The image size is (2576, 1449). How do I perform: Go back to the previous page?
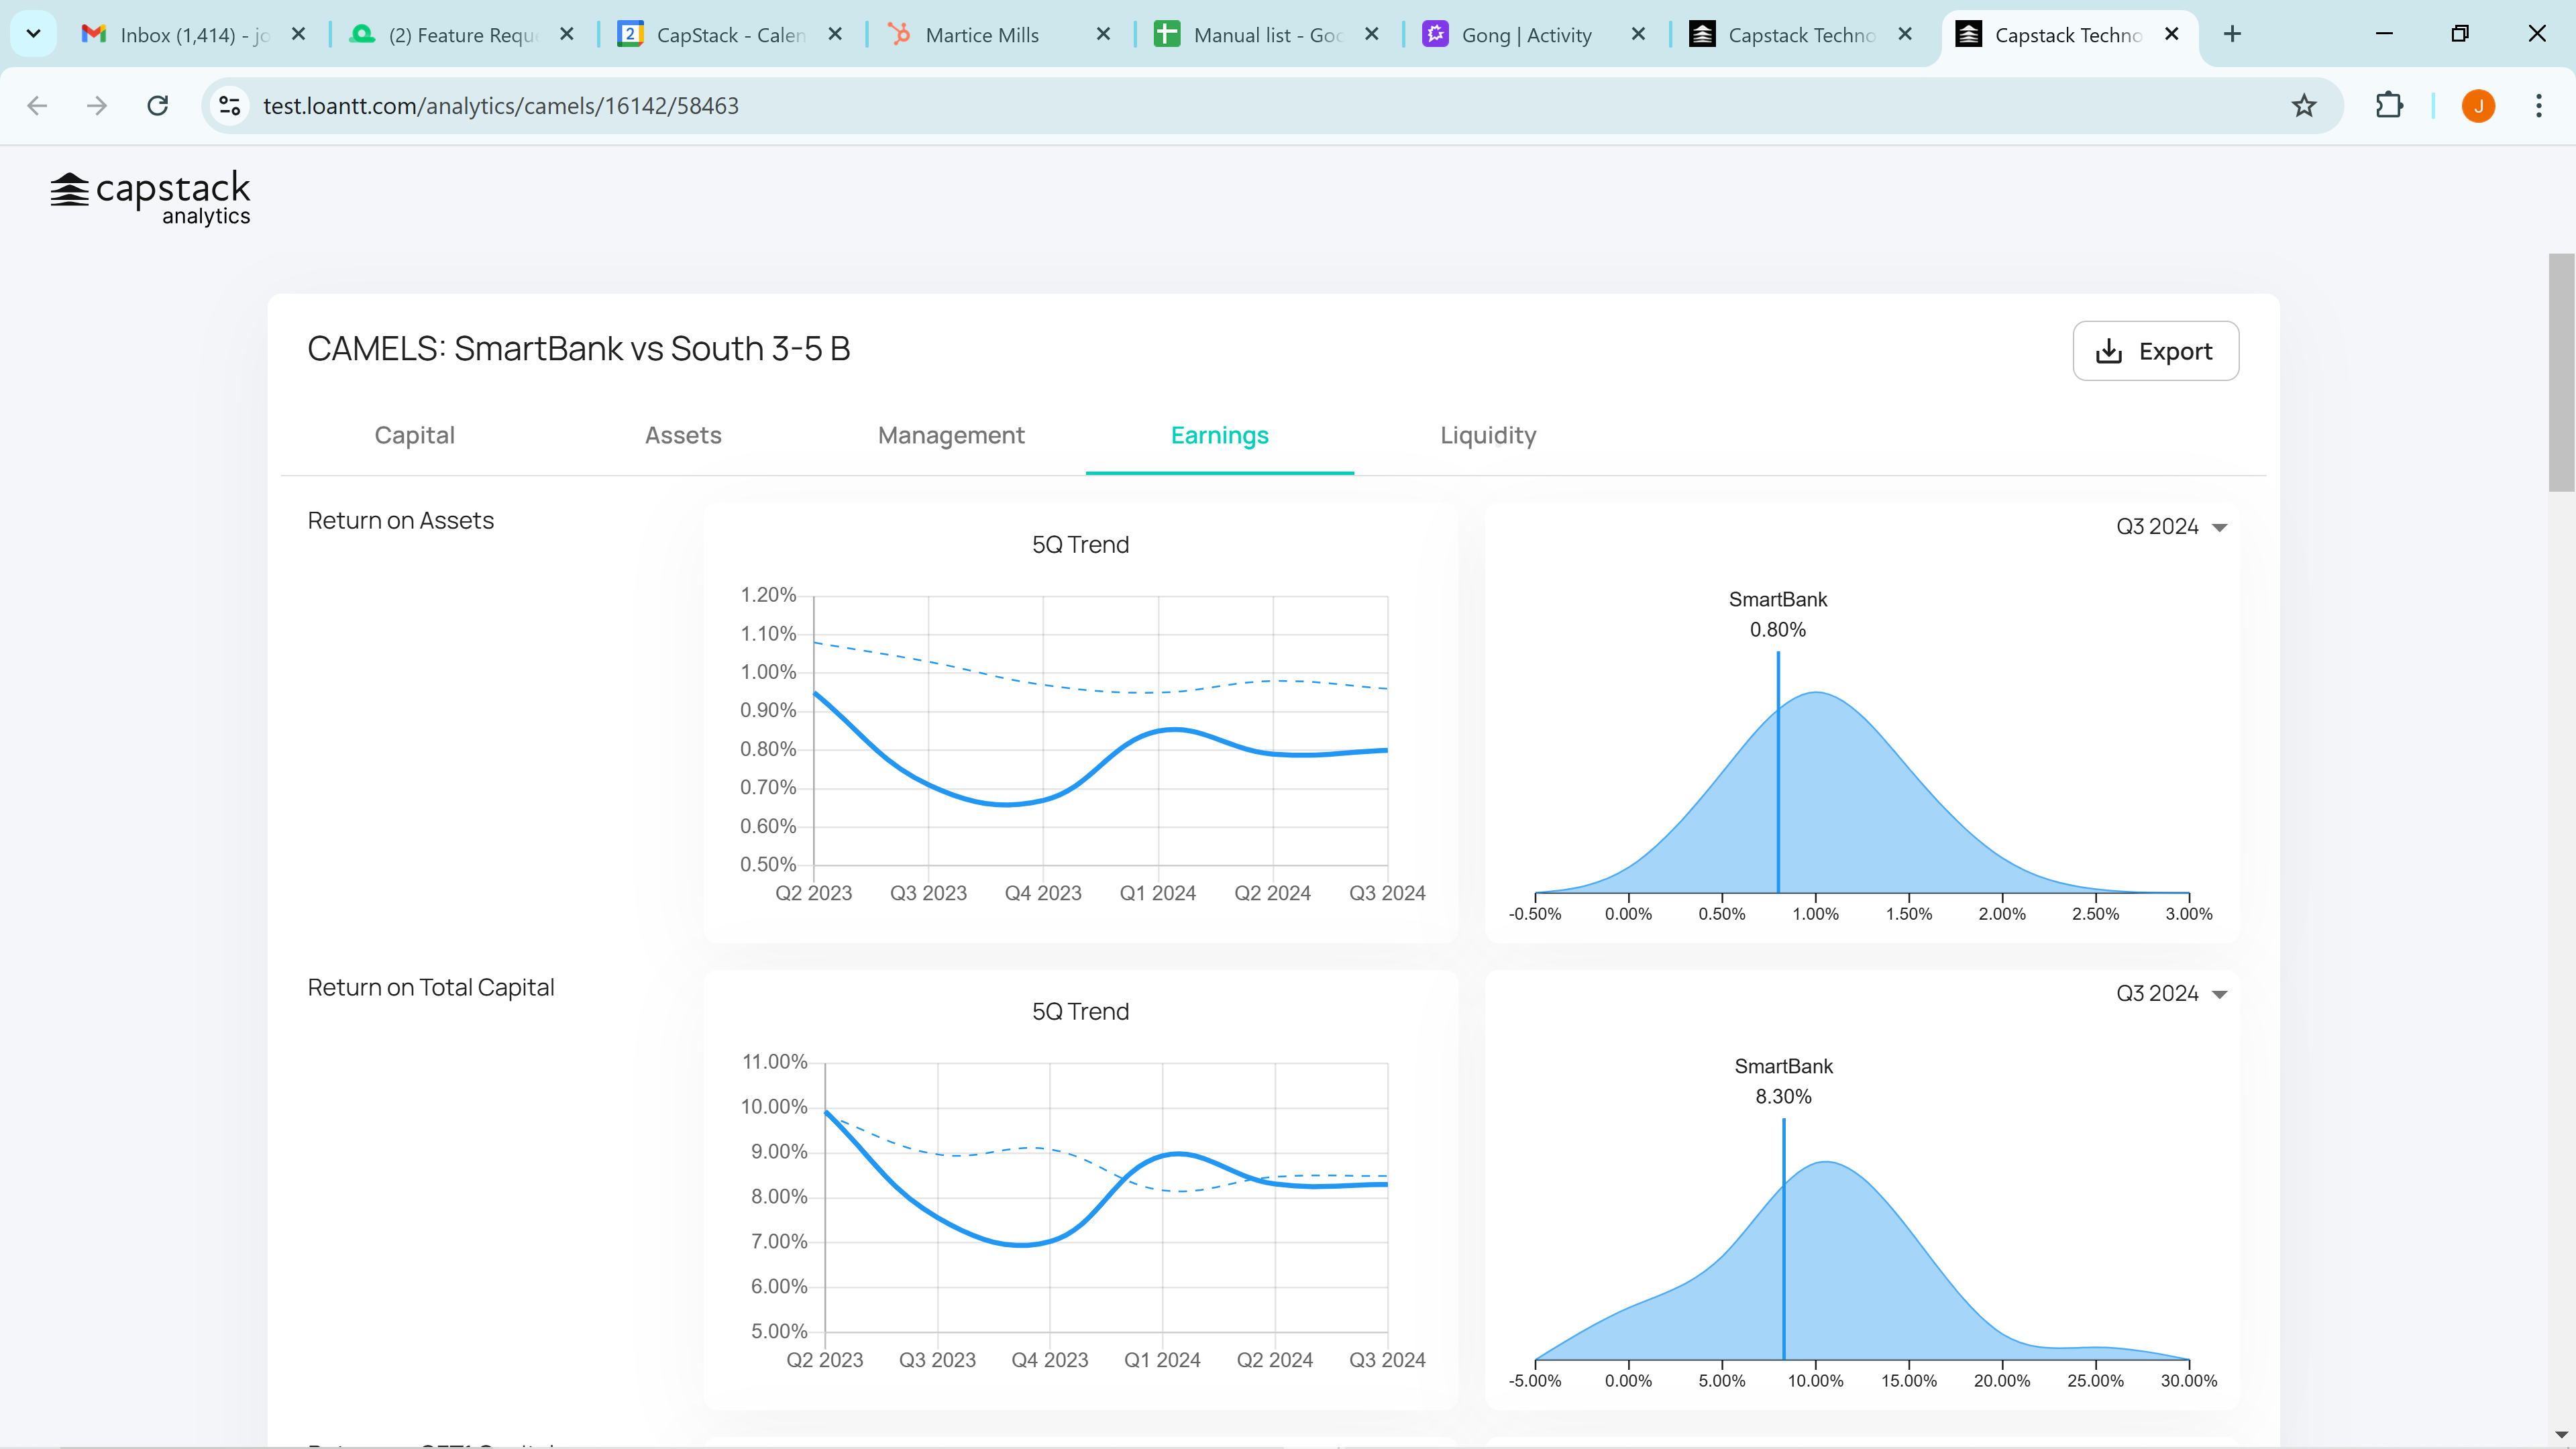point(37,106)
